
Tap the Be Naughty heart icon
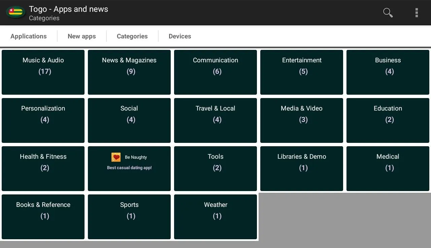(116, 157)
